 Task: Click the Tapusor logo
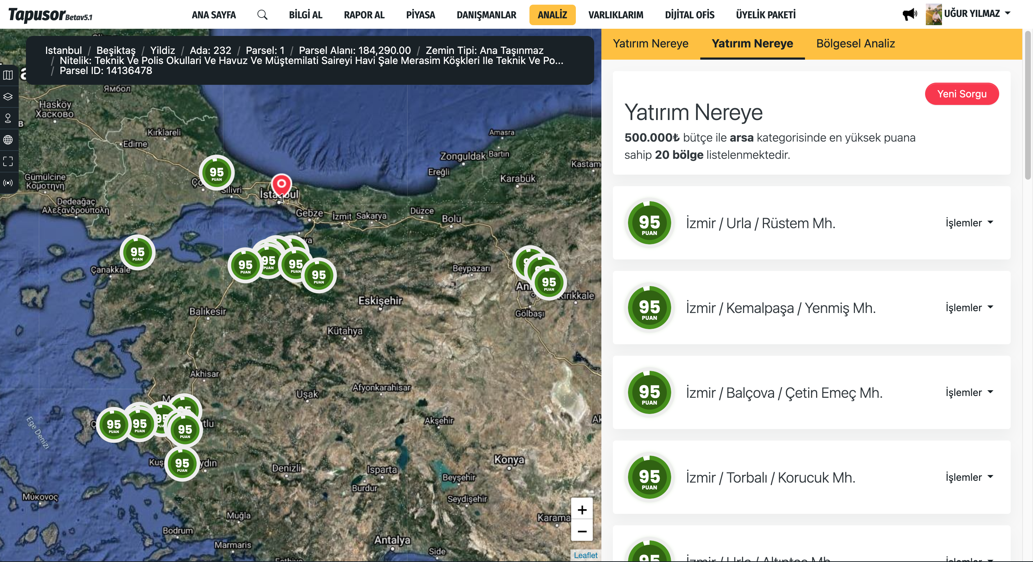pos(50,15)
